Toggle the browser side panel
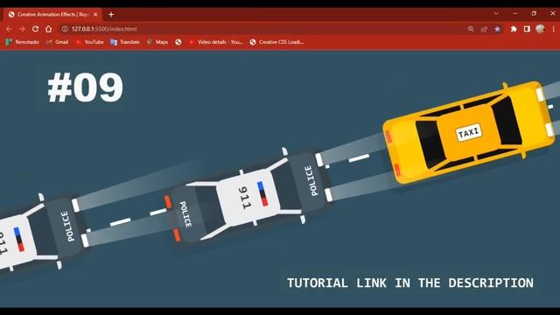The height and width of the screenshot is (315, 560). click(x=527, y=29)
